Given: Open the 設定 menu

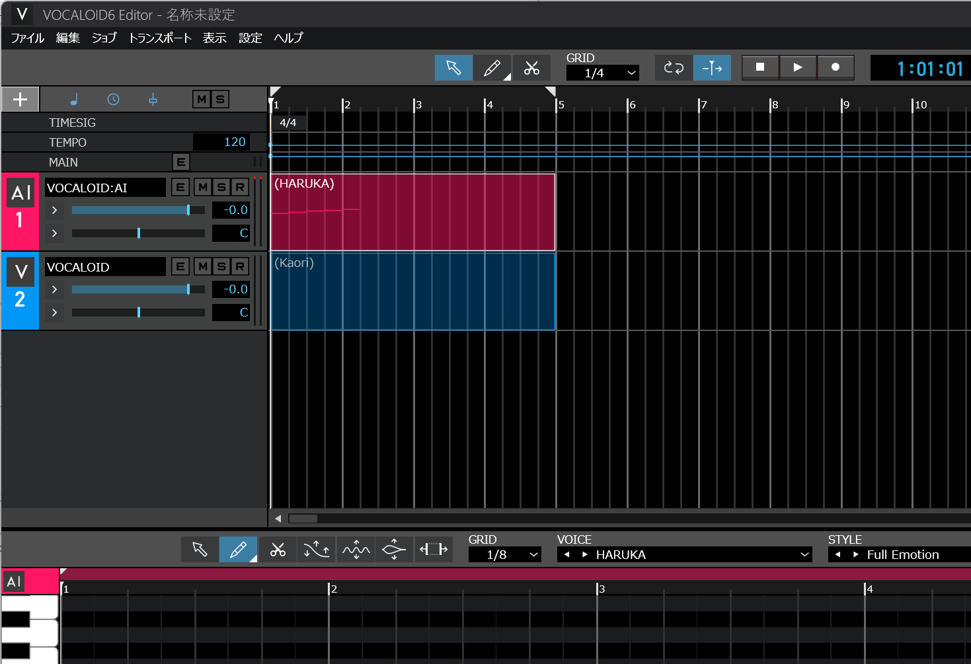Looking at the screenshot, I should coord(251,38).
